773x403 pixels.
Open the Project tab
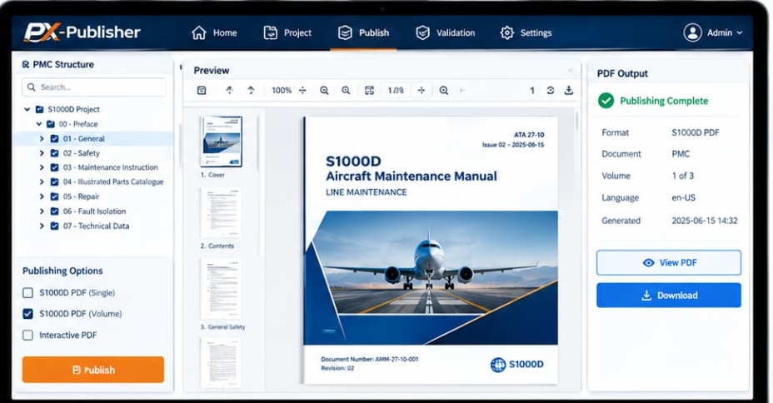click(x=287, y=33)
